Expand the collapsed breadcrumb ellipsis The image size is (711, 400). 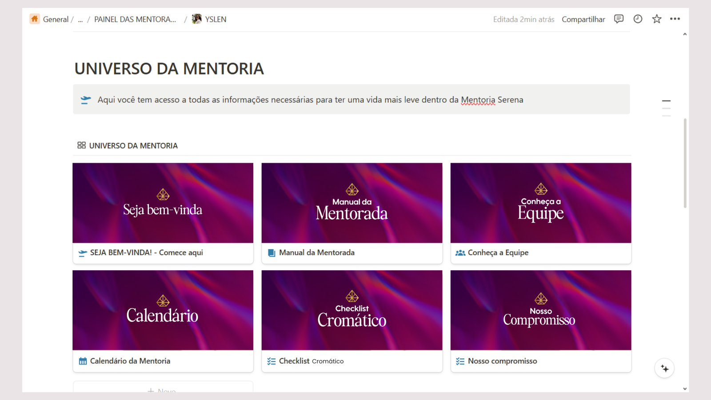(x=80, y=20)
